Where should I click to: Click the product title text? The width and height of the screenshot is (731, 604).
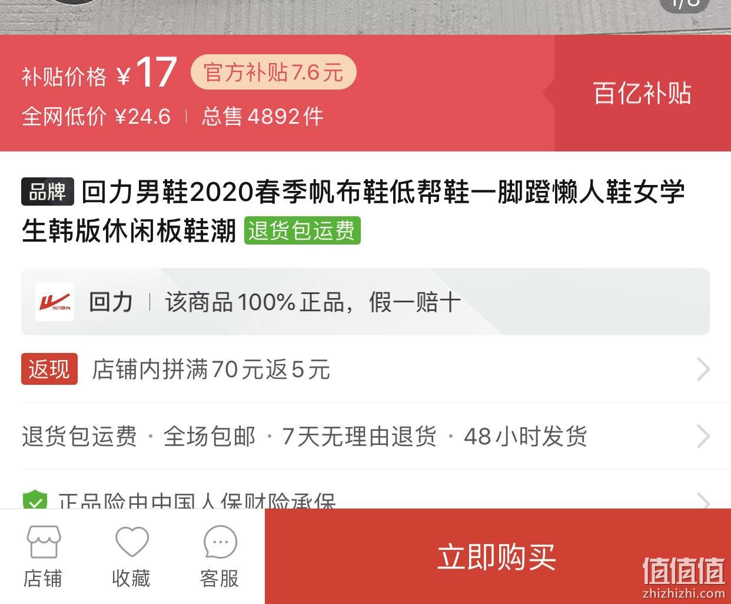click(x=353, y=211)
